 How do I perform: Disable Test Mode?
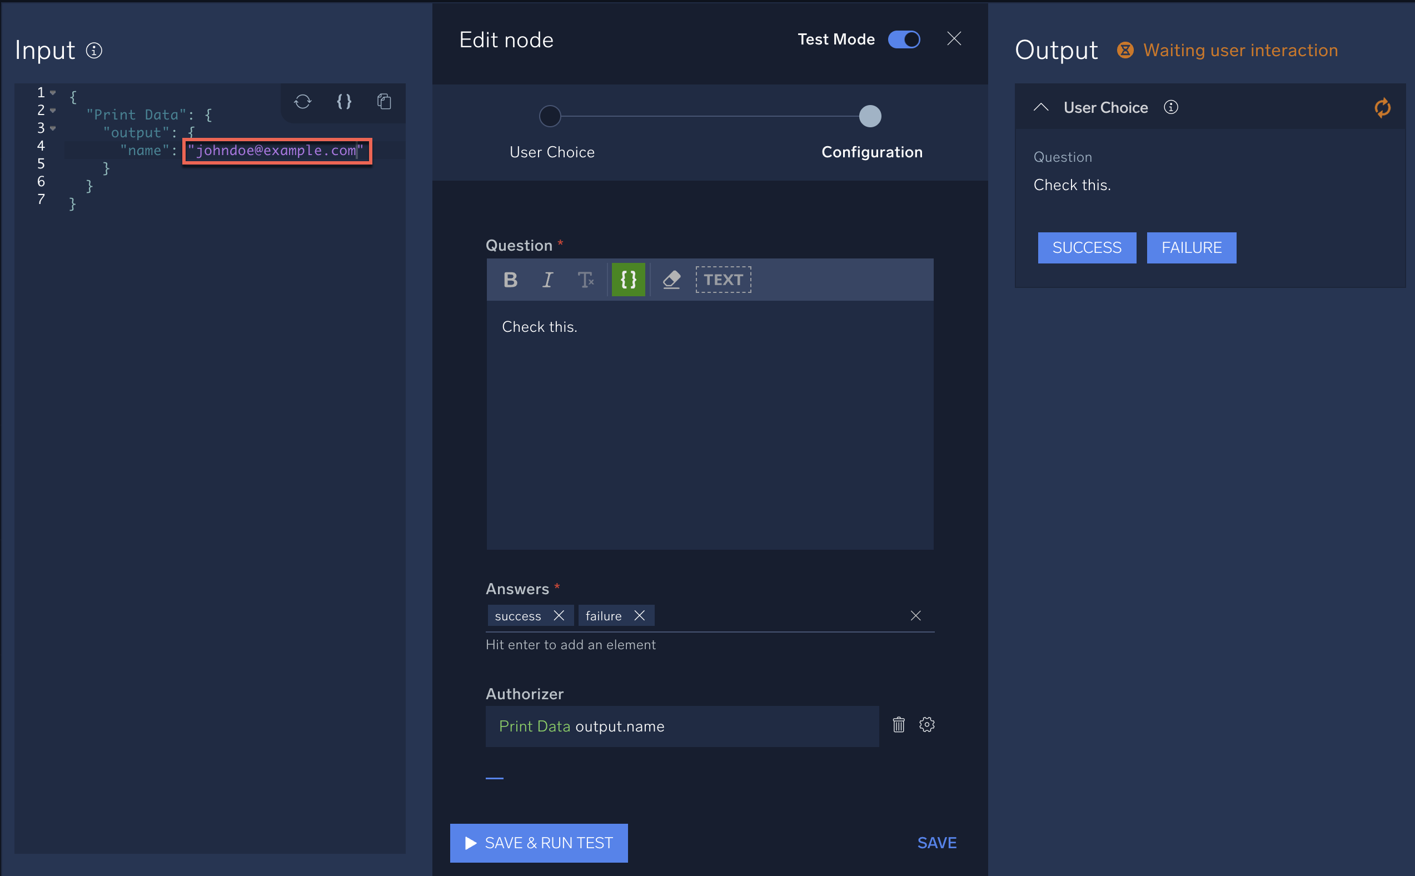[x=904, y=39]
